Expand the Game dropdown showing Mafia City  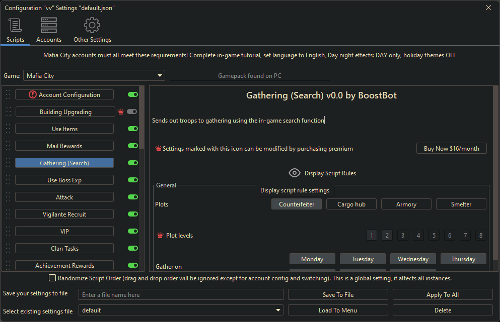(94, 76)
